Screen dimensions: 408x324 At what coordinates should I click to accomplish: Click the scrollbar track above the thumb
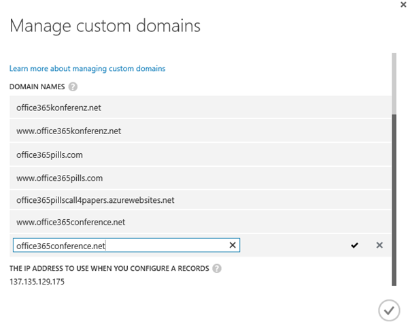coord(394,82)
